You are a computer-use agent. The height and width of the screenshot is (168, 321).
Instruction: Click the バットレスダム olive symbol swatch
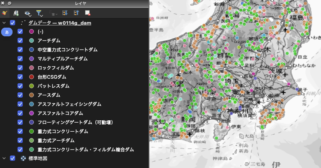pyautogui.click(x=31, y=86)
